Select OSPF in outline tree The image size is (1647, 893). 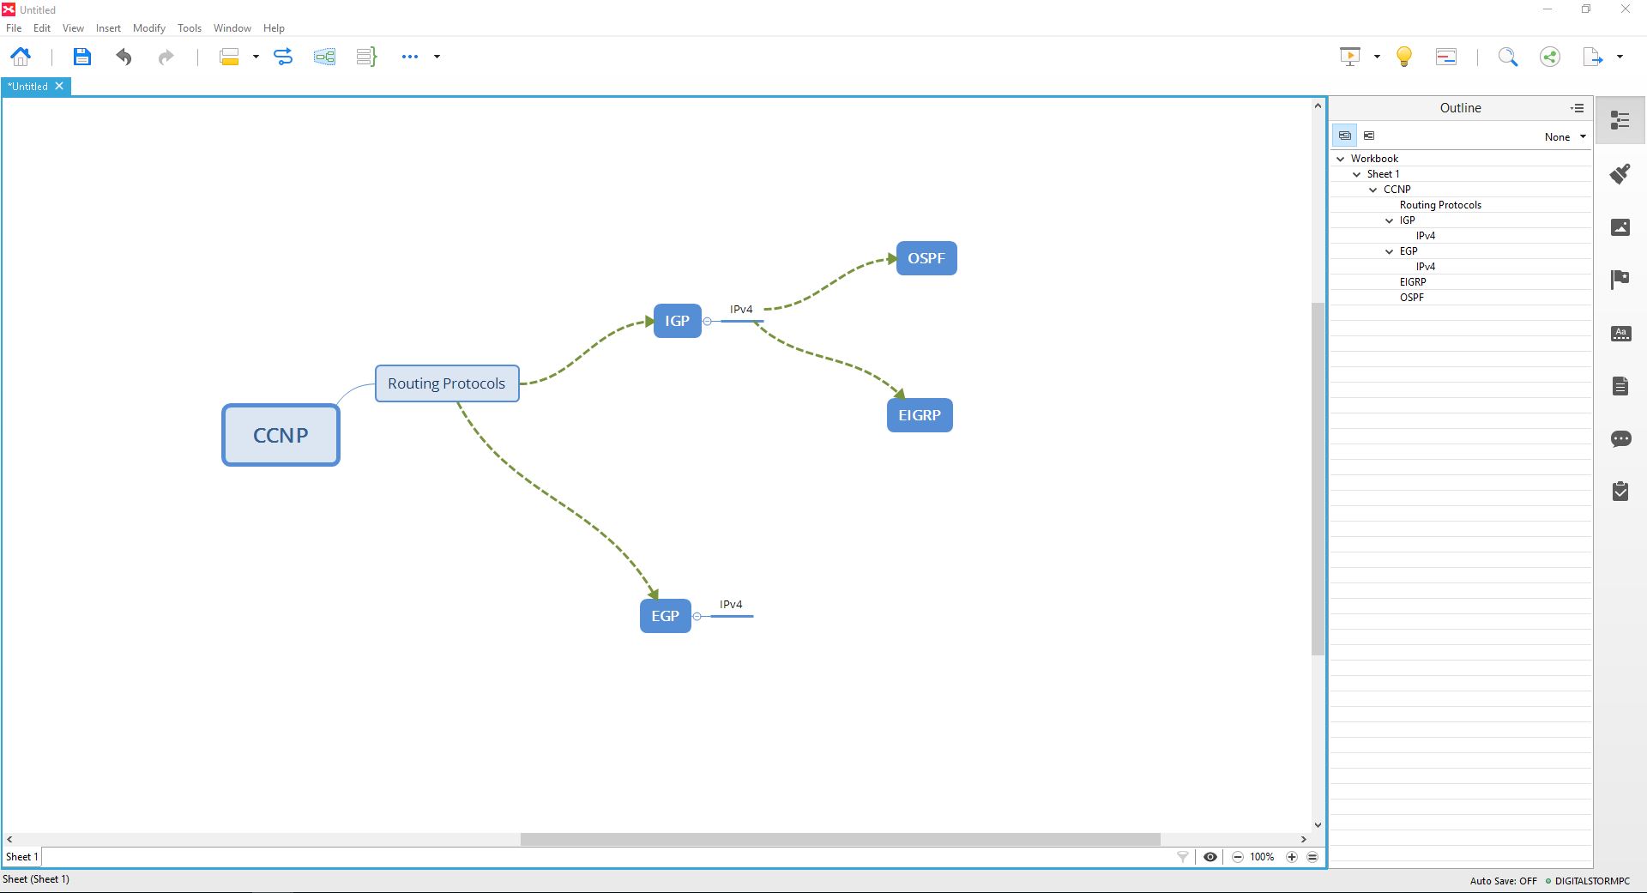point(1412,298)
